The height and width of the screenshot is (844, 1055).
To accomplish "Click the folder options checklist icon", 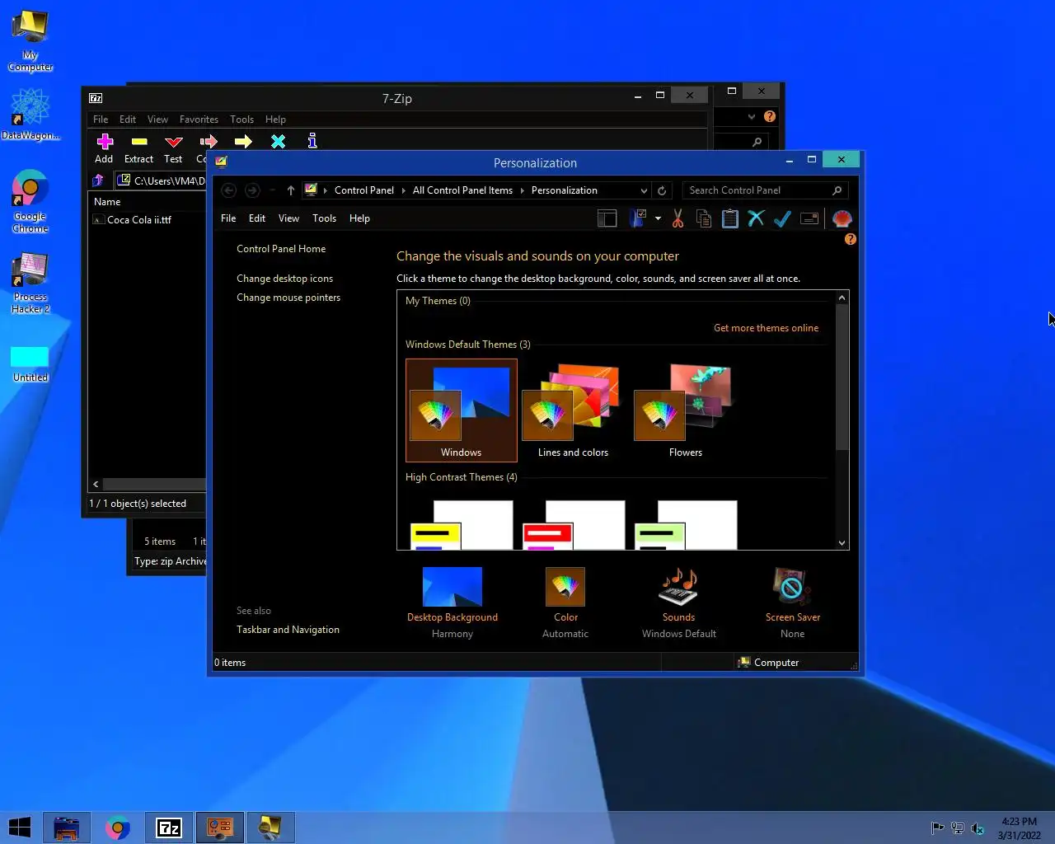I will [x=638, y=218].
